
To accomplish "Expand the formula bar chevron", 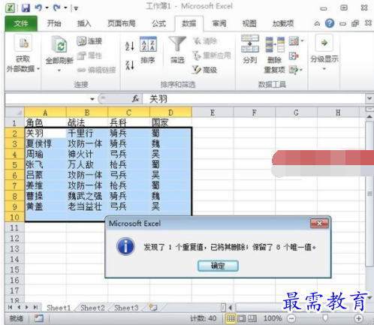I will click(369, 98).
